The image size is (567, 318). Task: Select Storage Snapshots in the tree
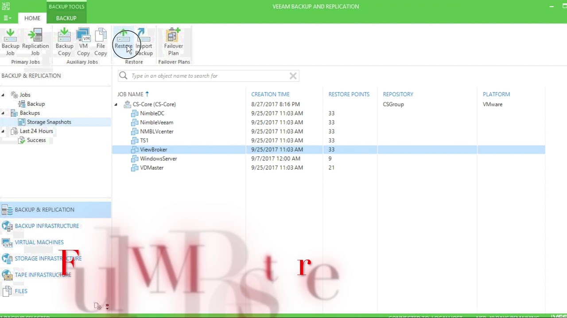[49, 122]
